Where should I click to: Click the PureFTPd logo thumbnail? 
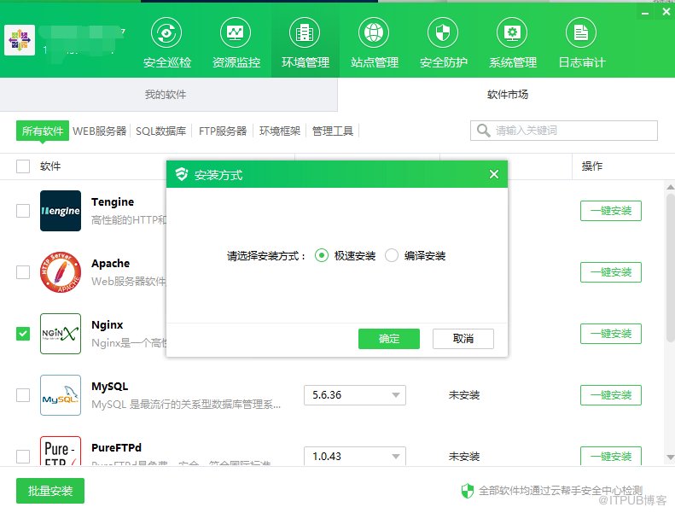(x=61, y=451)
